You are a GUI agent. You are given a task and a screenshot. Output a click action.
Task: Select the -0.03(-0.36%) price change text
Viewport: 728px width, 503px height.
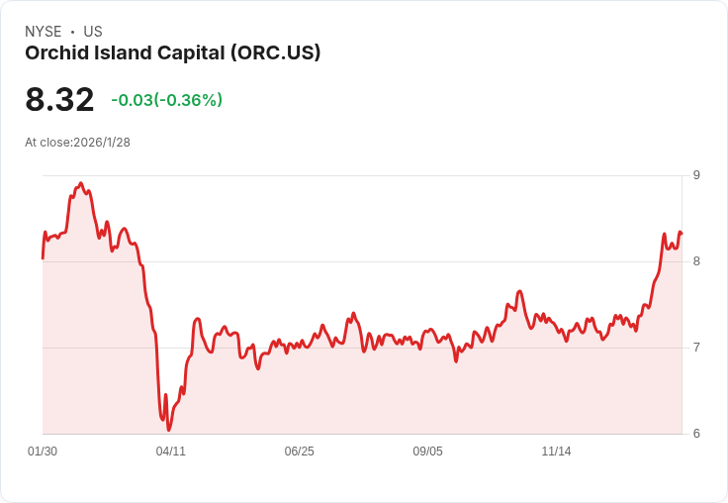coord(167,100)
